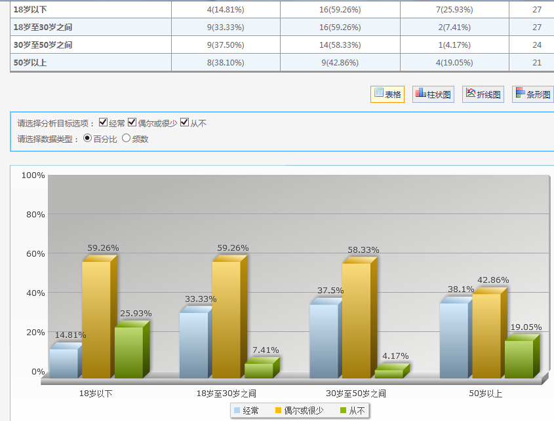Disable the 从不 option checkbox
The image size is (554, 421).
click(184, 122)
